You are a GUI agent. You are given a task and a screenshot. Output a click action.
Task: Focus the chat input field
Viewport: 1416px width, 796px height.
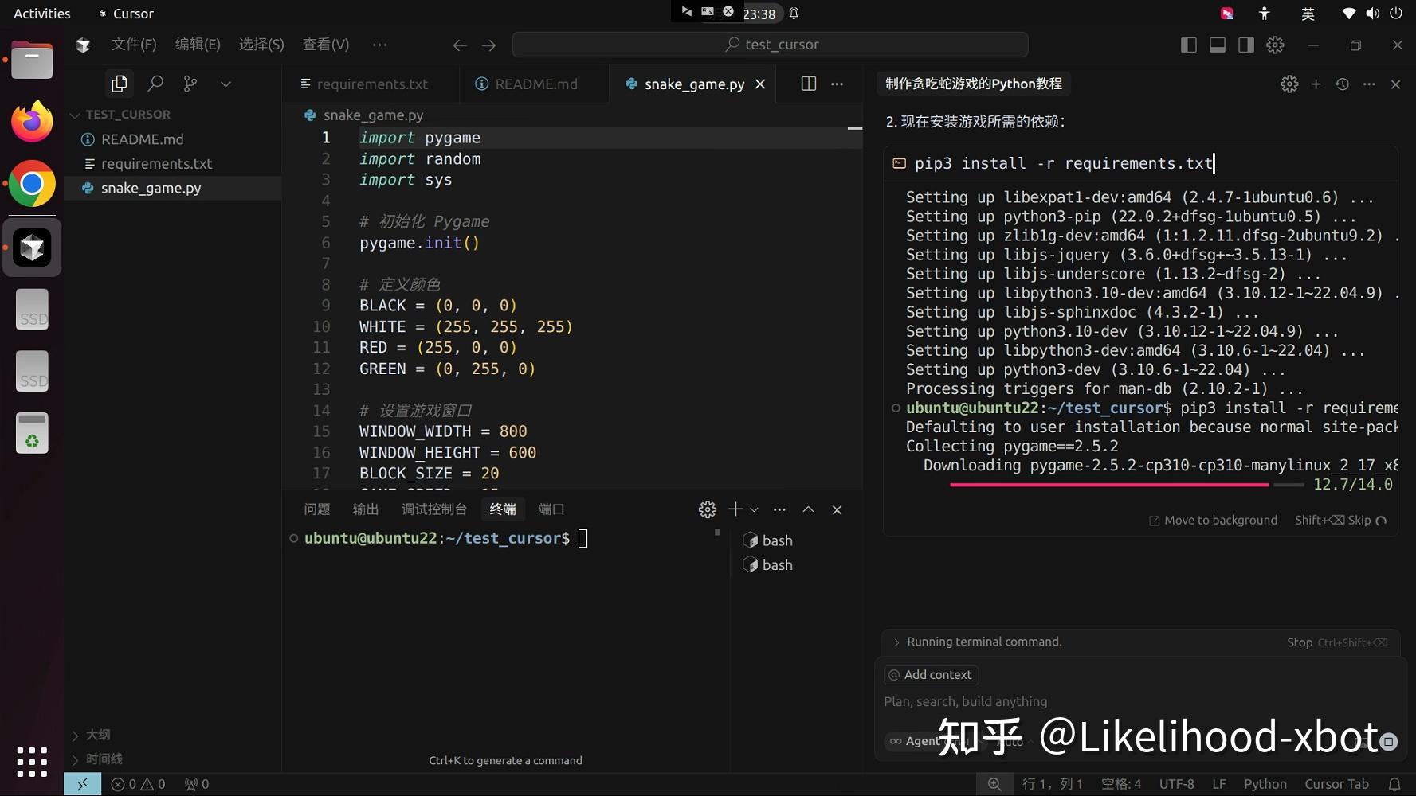coord(1139,701)
